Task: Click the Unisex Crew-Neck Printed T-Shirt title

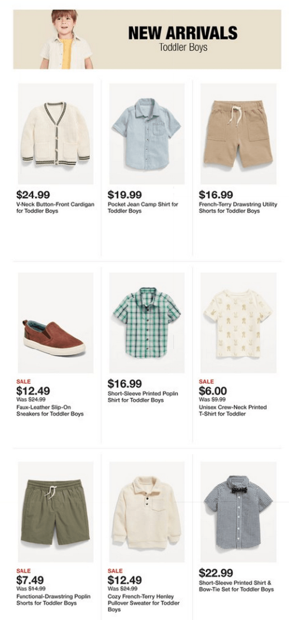Action: tap(233, 410)
